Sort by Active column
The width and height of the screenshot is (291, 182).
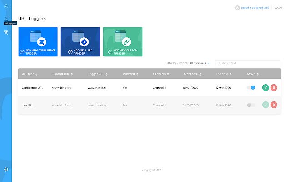[x=253, y=74]
